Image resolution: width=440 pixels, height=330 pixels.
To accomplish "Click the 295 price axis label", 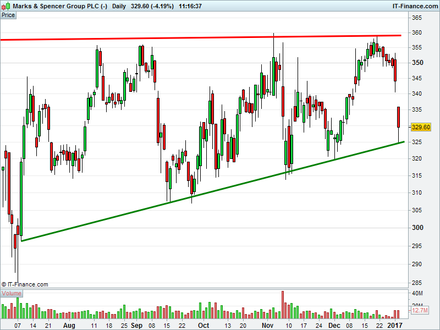I will pyautogui.click(x=417, y=246).
